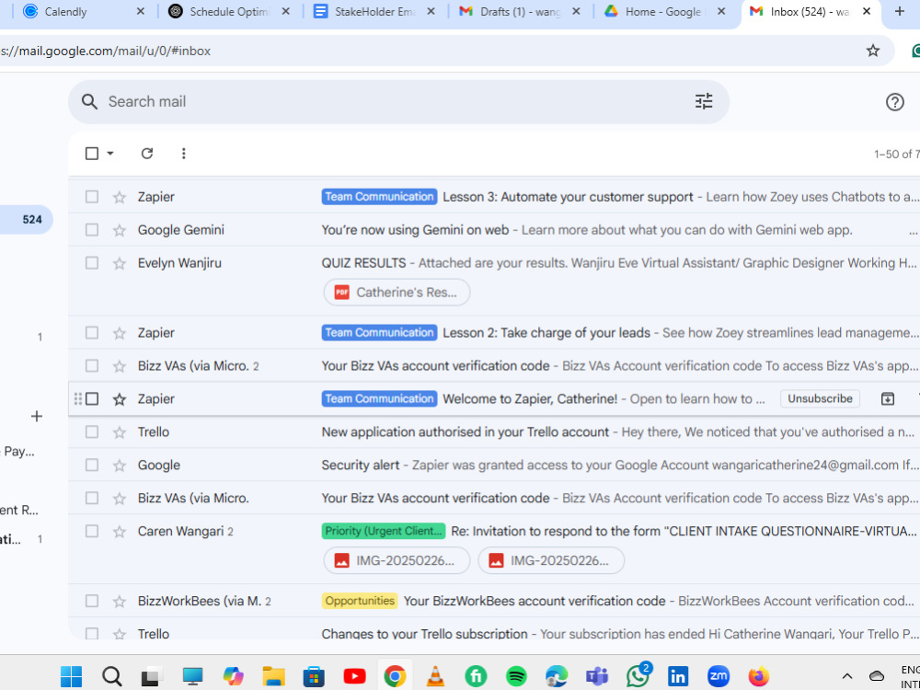Star the Google Gemini email
Image resolution: width=920 pixels, height=690 pixels.
[x=119, y=230]
